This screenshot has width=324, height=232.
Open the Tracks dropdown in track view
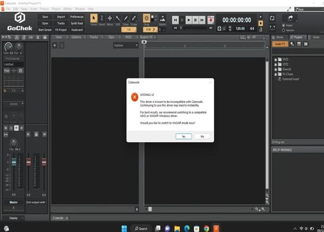96,37
